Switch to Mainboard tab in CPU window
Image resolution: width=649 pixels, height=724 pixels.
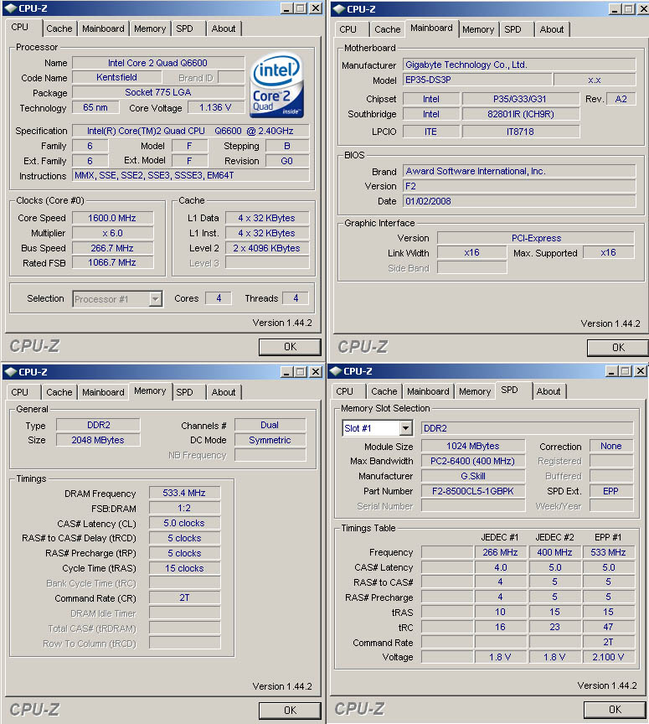click(103, 28)
